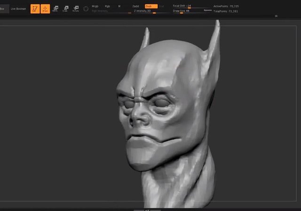Enable M material mode
Viewport: 301px width, 211px height.
[x=119, y=6]
